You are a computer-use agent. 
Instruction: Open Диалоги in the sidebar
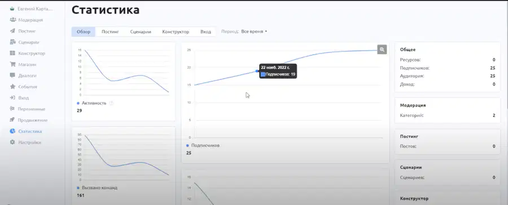point(27,75)
